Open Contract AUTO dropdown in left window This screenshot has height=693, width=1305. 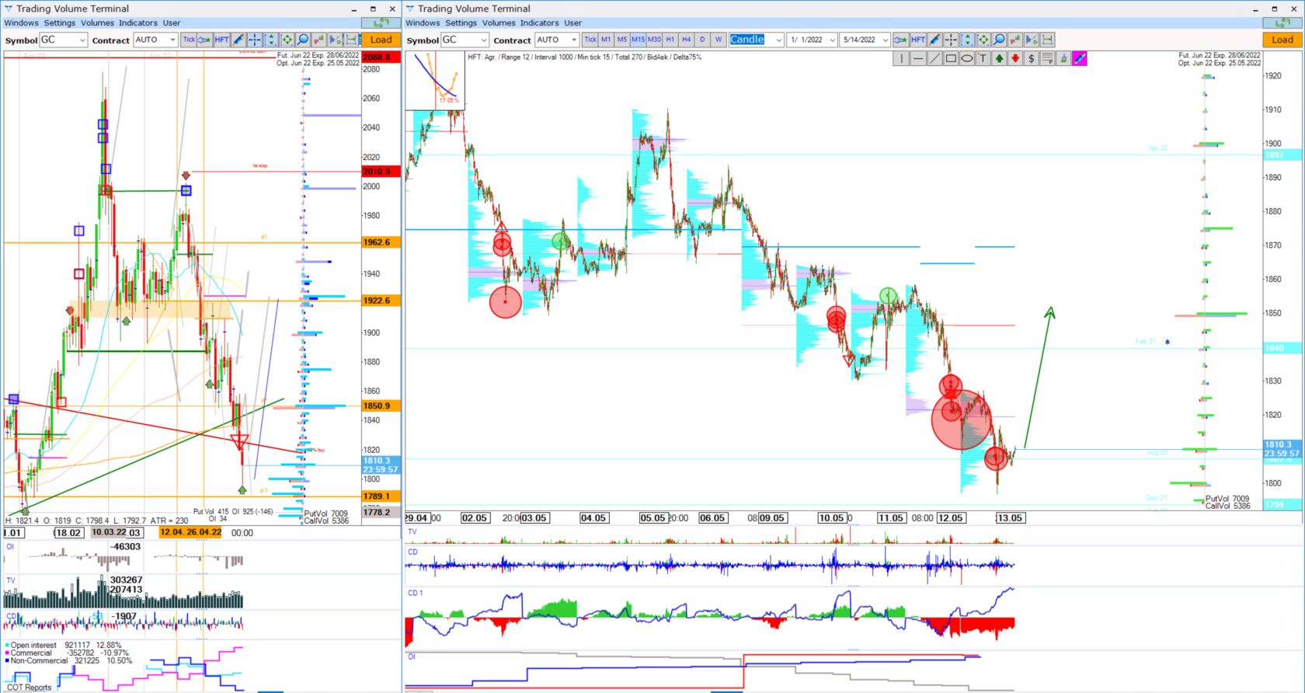155,40
